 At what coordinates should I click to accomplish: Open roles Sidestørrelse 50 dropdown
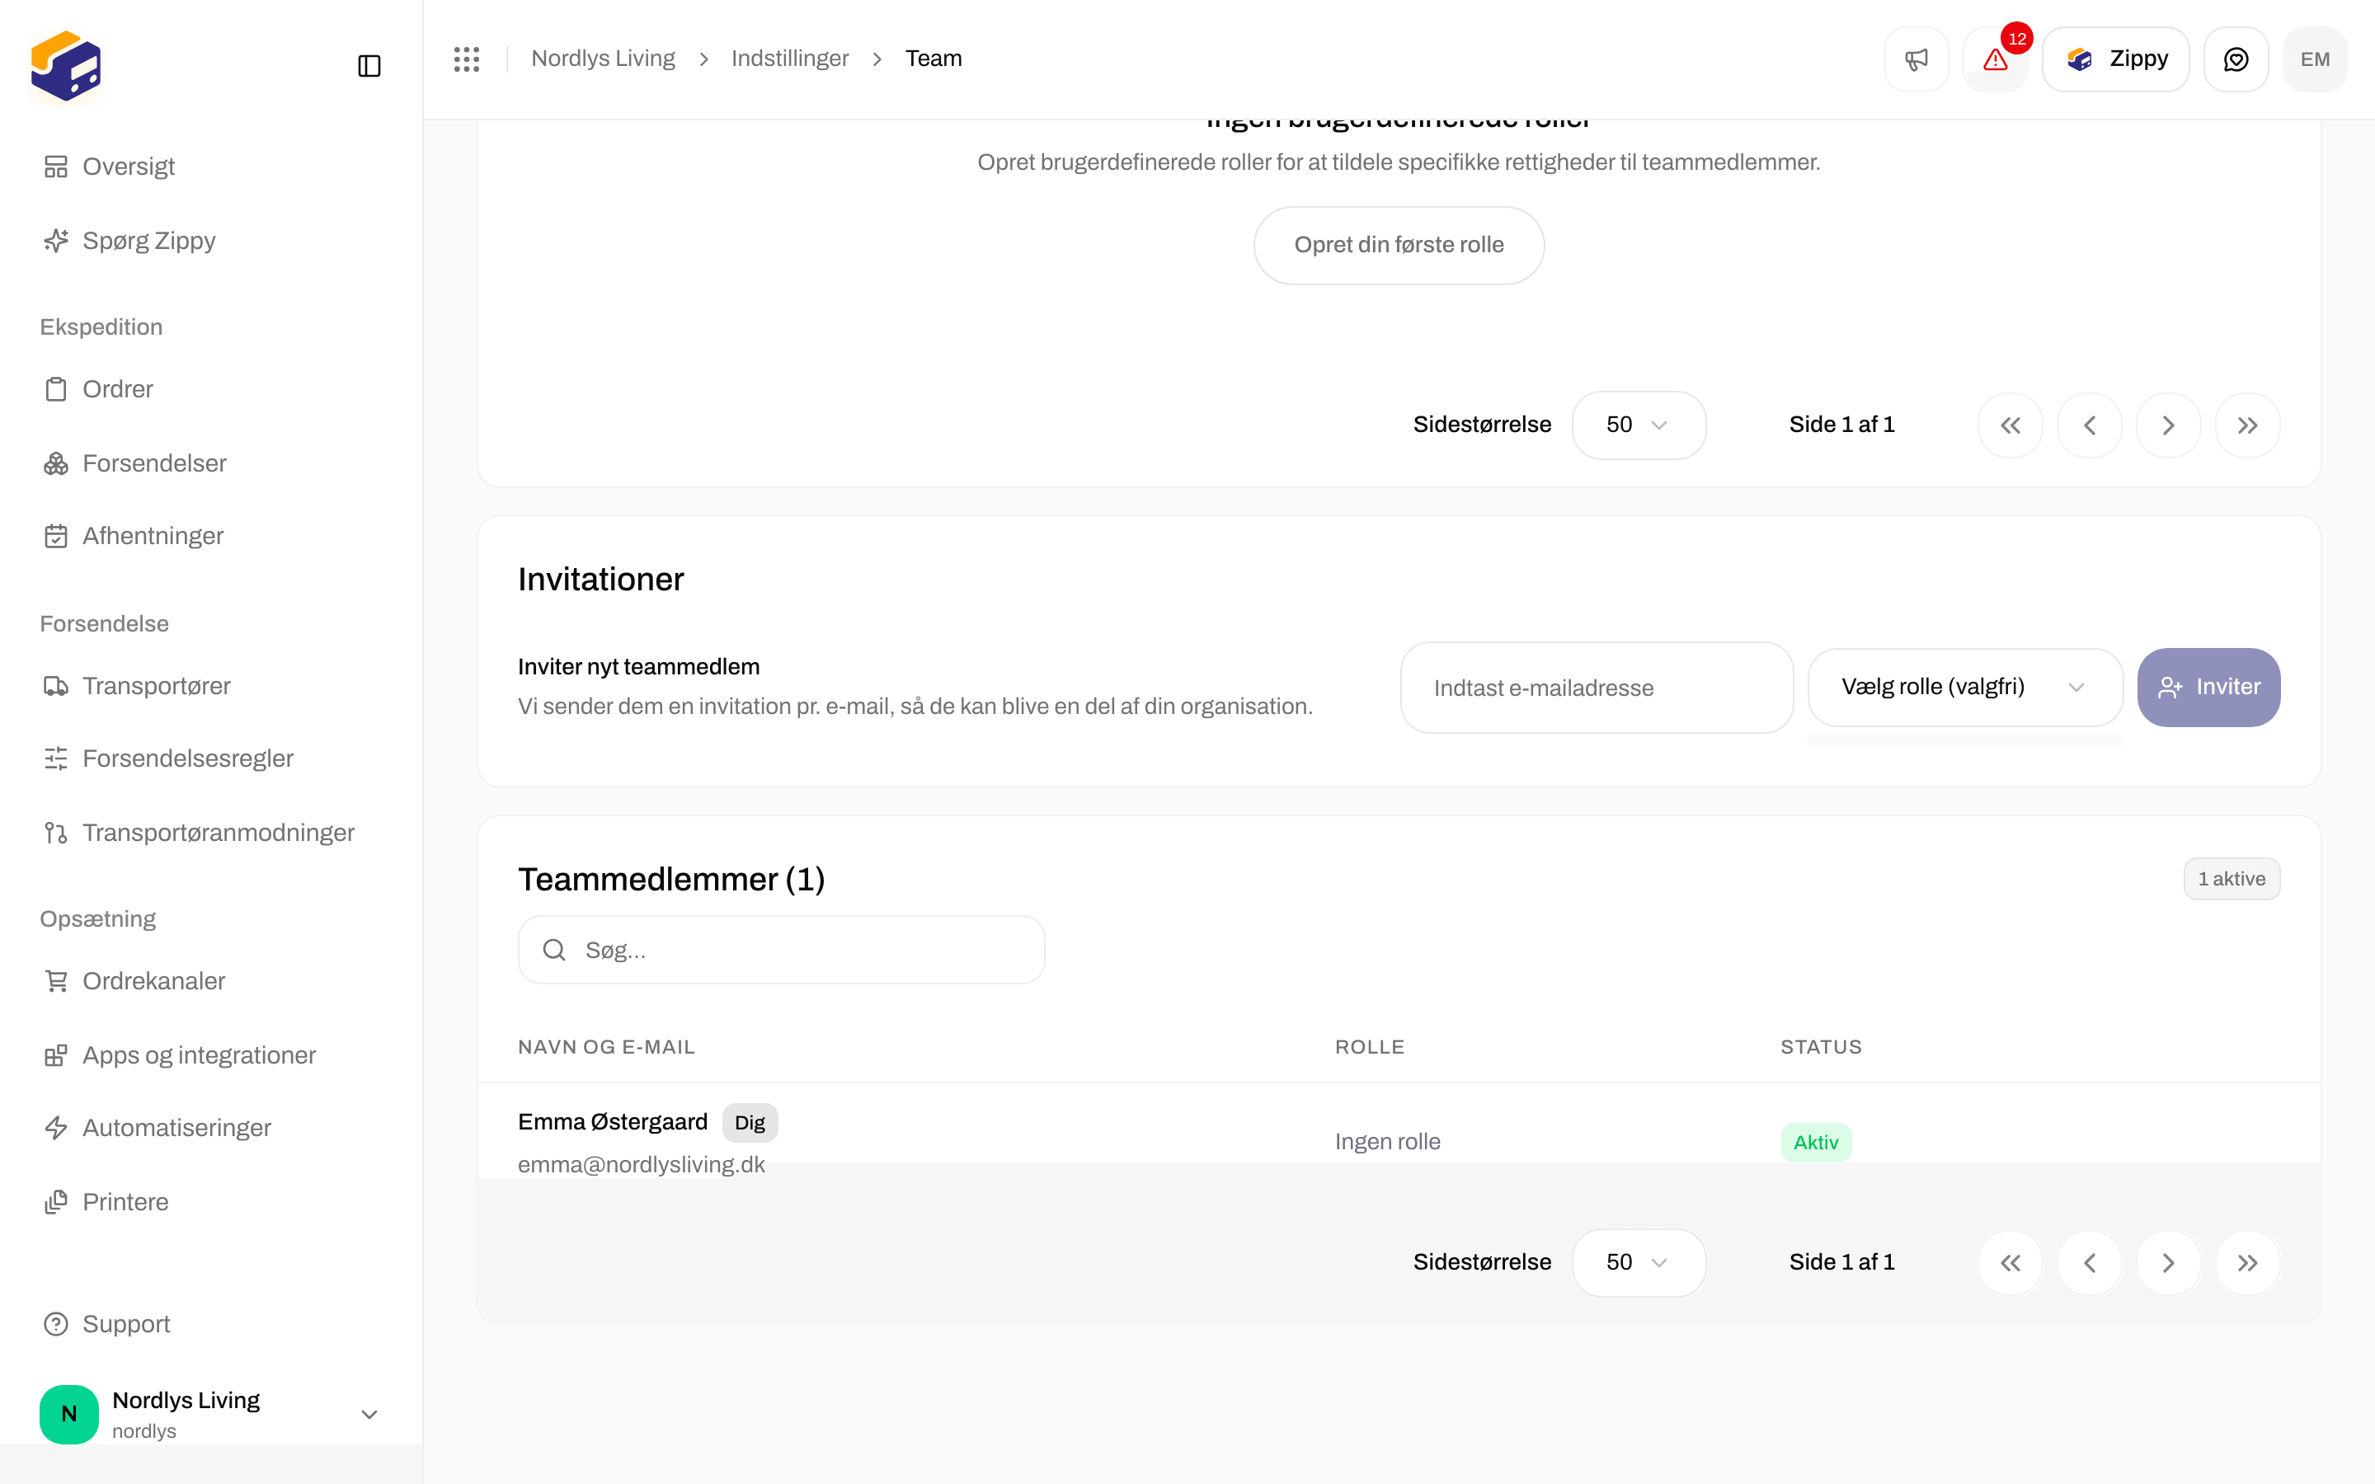pos(1638,425)
